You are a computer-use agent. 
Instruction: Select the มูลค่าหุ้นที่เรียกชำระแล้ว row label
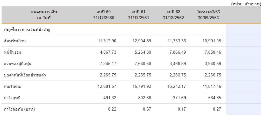[25, 75]
